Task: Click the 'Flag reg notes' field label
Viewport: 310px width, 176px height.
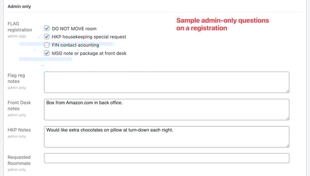Action: pos(16,78)
